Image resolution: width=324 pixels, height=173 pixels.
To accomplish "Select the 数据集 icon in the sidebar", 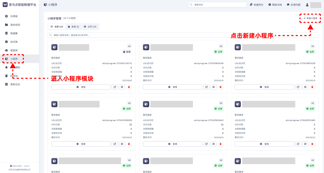I will (x=6, y=33).
